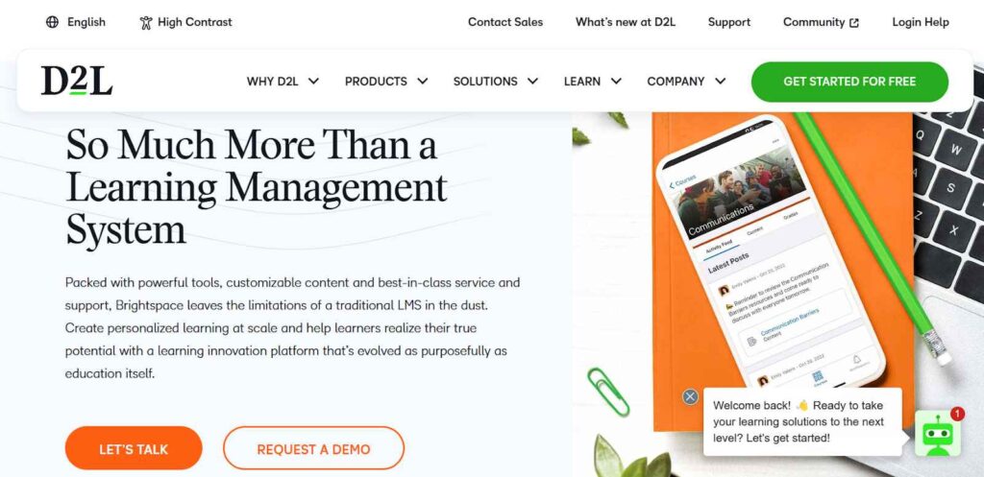The image size is (984, 477).
Task: Open Login Help
Action: (921, 22)
